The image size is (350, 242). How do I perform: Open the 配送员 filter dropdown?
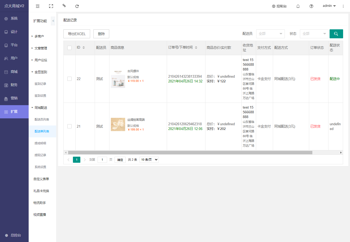click(270, 34)
